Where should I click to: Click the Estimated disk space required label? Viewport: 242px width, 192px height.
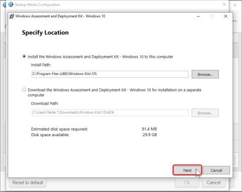(x=59, y=129)
